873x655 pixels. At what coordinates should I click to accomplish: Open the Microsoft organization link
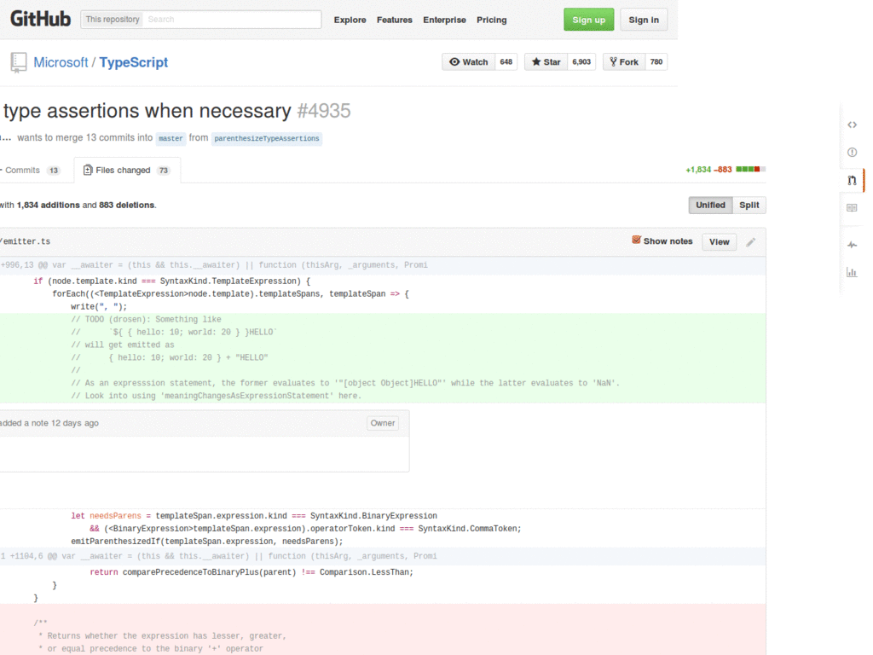(x=61, y=62)
